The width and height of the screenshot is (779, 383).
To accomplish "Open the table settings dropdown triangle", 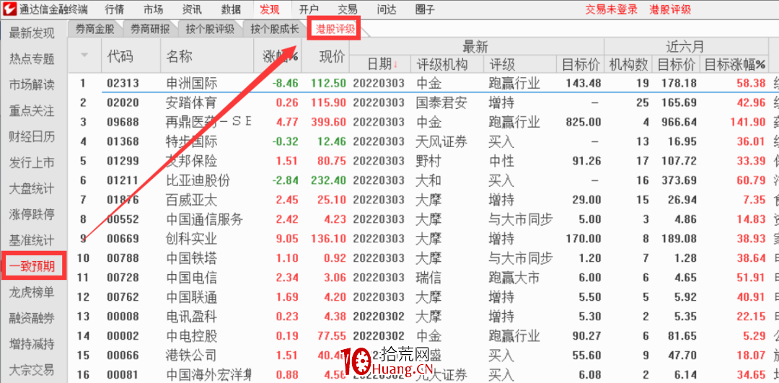I will 84,55.
